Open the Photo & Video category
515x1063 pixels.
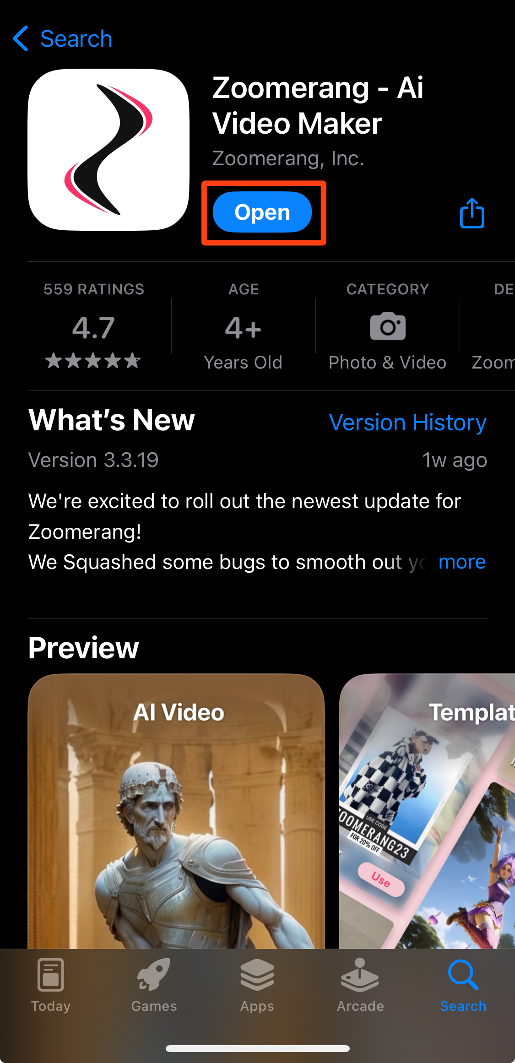click(387, 326)
